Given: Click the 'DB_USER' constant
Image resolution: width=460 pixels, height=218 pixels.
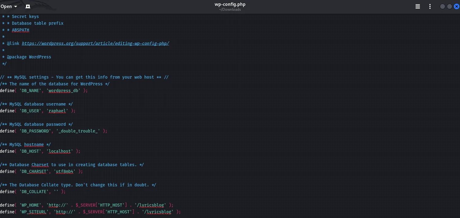Looking at the screenshot, I should (x=30, y=111).
